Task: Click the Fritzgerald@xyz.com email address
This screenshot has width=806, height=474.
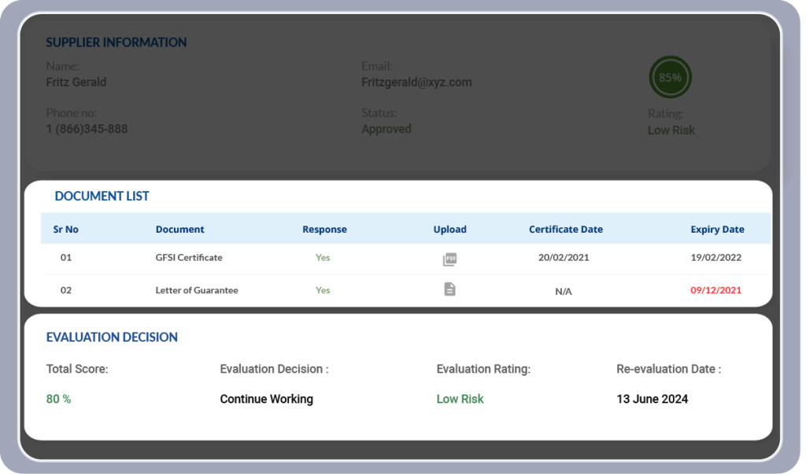Action: pyautogui.click(x=416, y=83)
